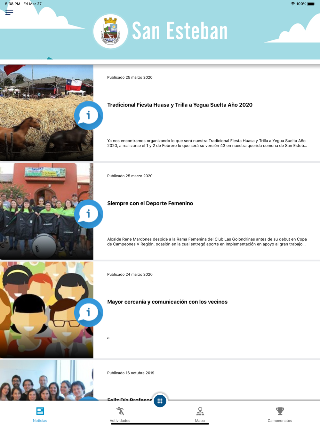Viewport: 320px width, 427px height.
Task: Tap the Actividades runner icon
Action: point(120,411)
